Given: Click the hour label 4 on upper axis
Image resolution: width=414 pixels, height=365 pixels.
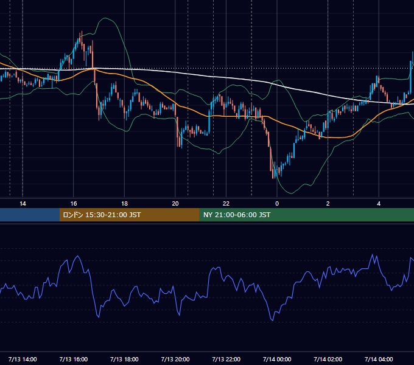Looking at the screenshot, I should pos(379,204).
